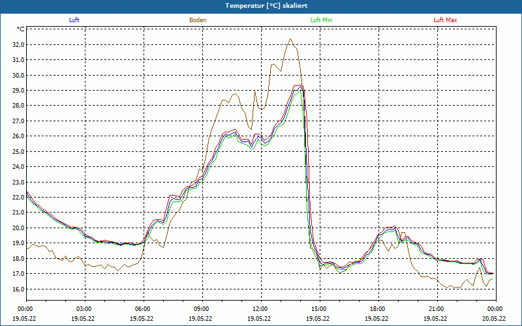Select the 28,0 y-axis value
This screenshot has height=326, width=522.
(18, 106)
